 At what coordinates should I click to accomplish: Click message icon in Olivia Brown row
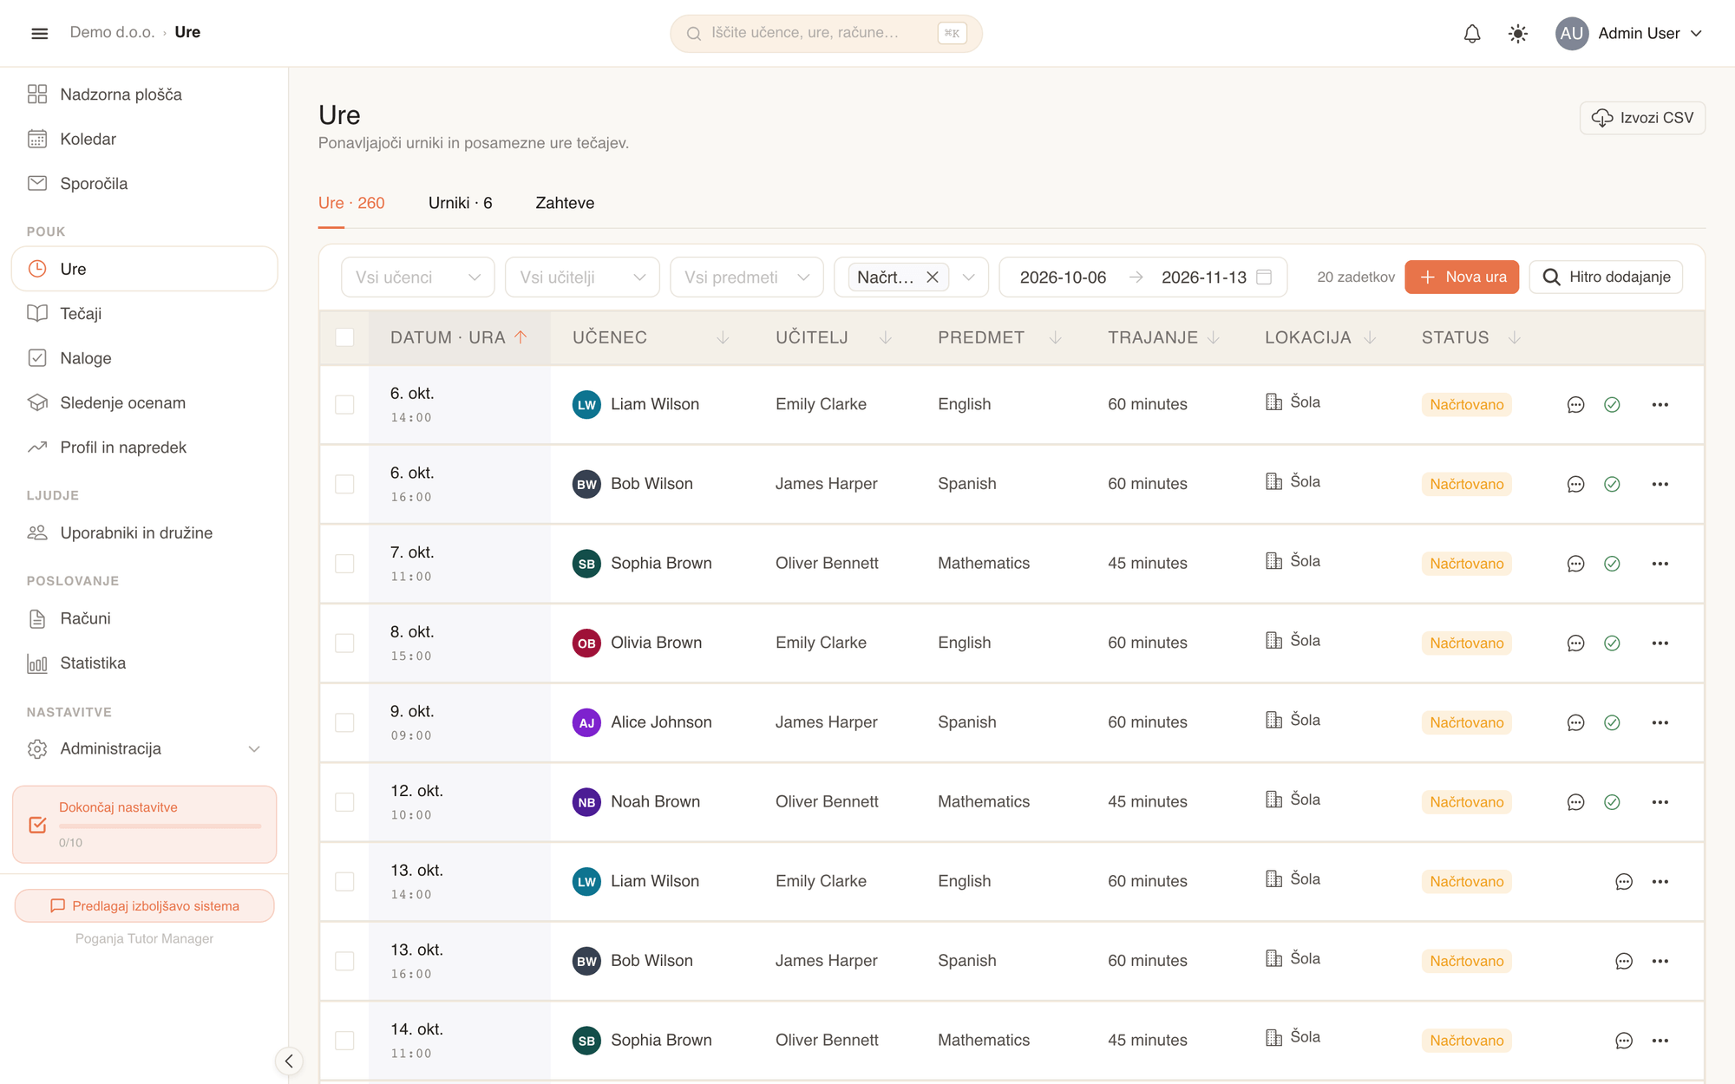1575,643
